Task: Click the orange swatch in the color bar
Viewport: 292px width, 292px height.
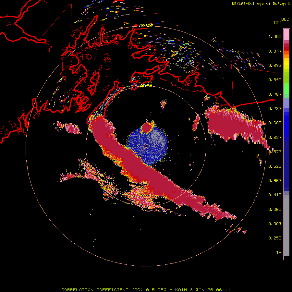Action: click(x=286, y=56)
